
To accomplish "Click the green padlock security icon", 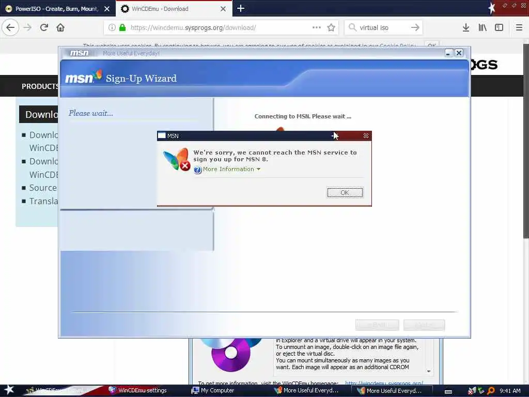I will [122, 27].
